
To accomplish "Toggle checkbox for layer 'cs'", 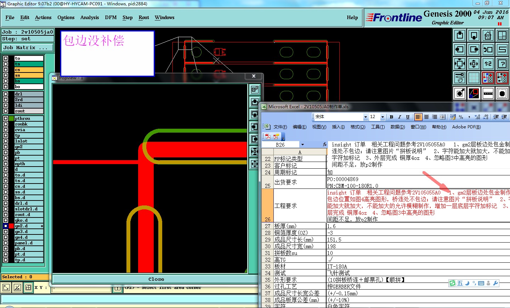I will click(6, 70).
